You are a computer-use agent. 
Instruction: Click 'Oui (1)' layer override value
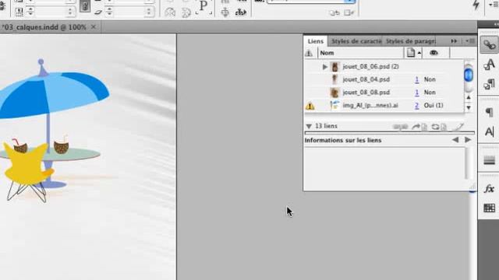click(434, 106)
